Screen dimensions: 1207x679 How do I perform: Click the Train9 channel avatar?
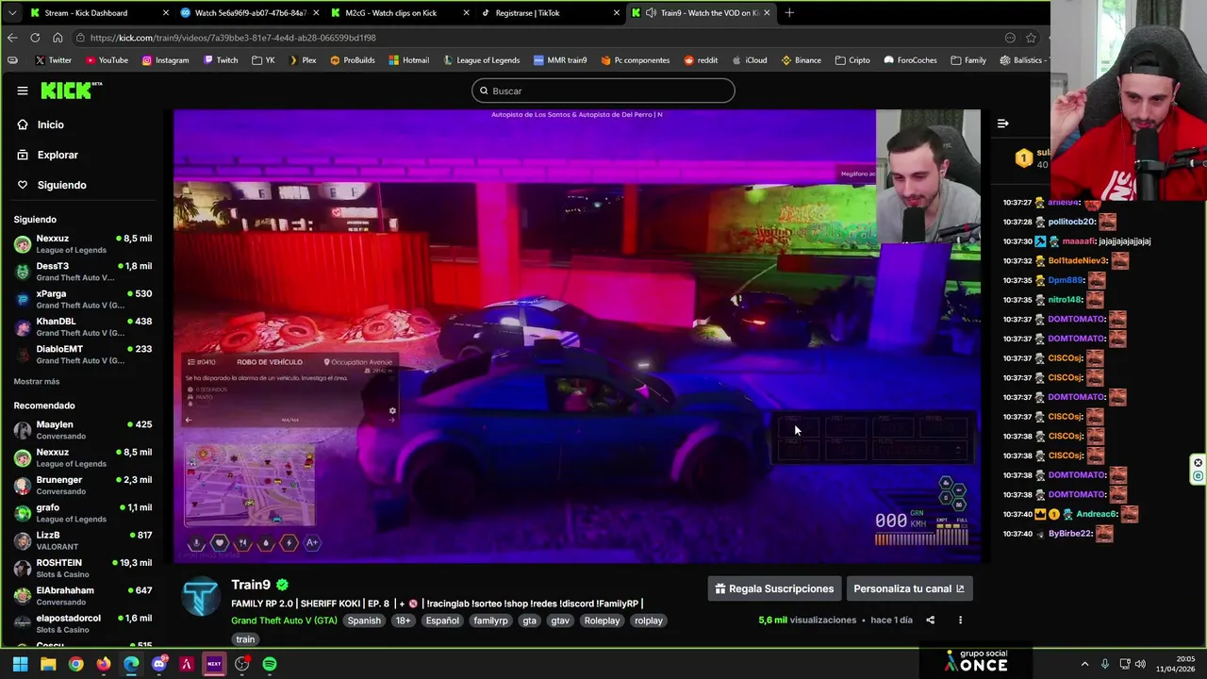(x=201, y=597)
